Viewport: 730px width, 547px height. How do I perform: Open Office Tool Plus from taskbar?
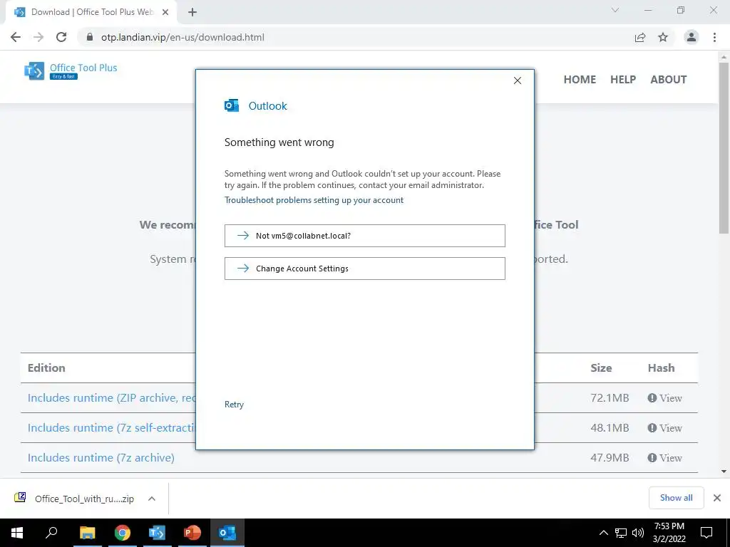tap(157, 533)
